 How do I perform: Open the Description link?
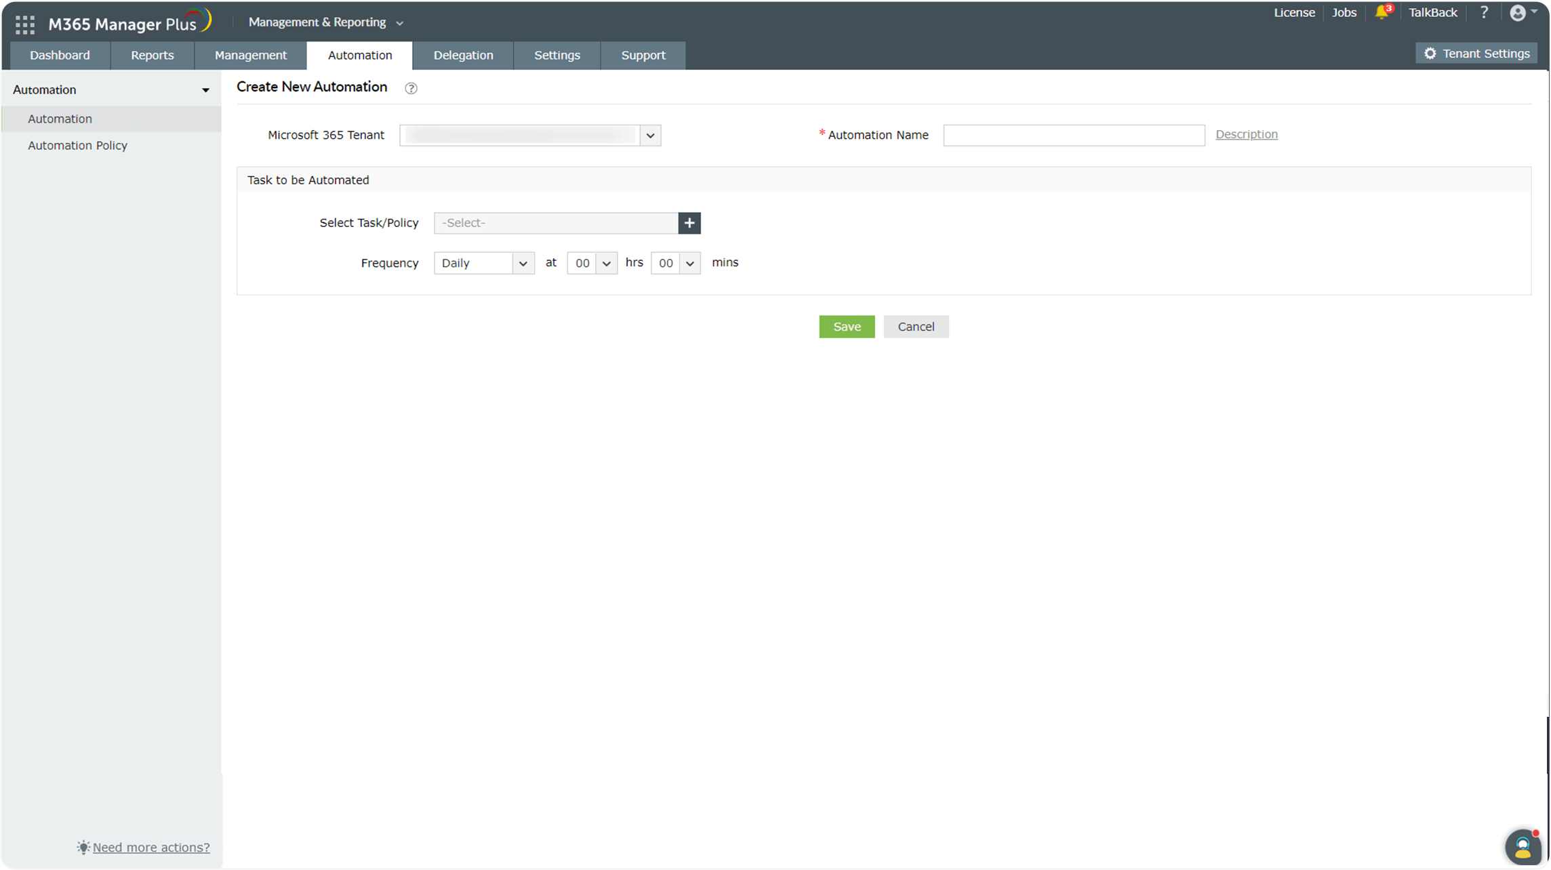pyautogui.click(x=1246, y=134)
